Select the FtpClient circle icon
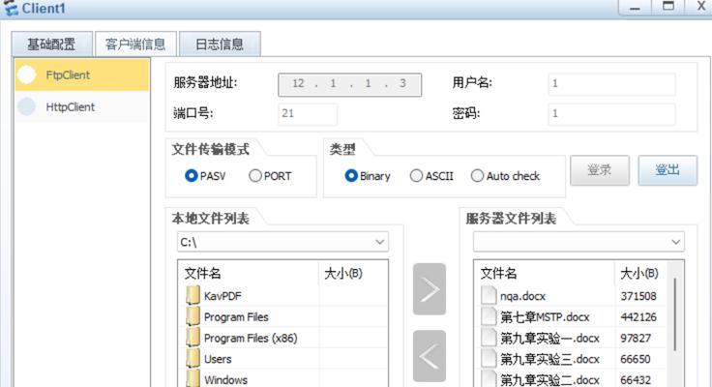 [x=27, y=74]
